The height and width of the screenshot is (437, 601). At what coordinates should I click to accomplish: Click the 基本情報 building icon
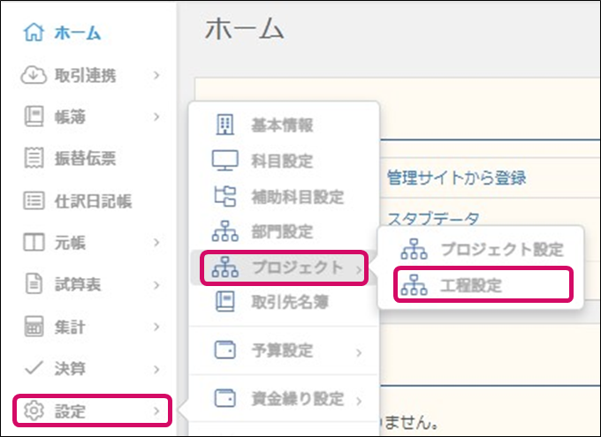[x=224, y=125]
